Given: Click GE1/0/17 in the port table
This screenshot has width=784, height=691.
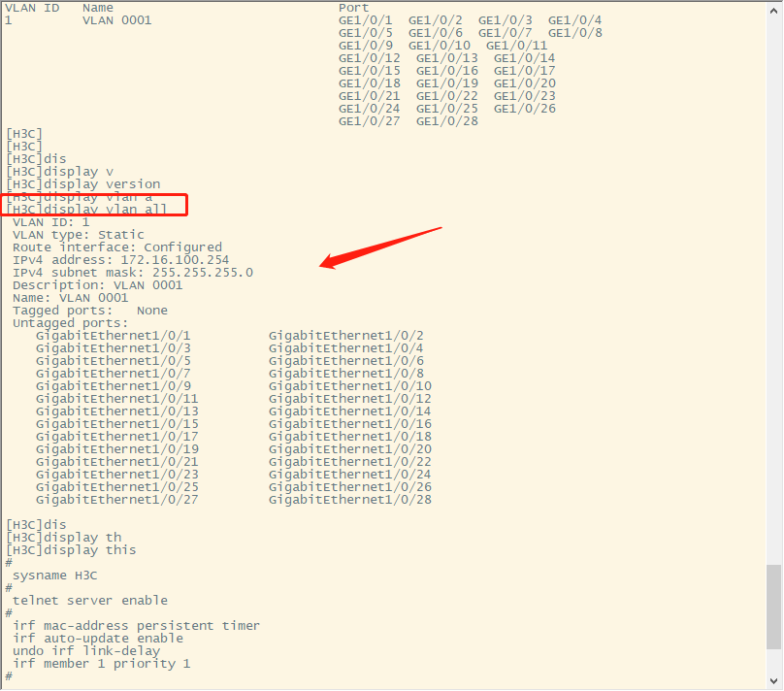Looking at the screenshot, I should [525, 71].
